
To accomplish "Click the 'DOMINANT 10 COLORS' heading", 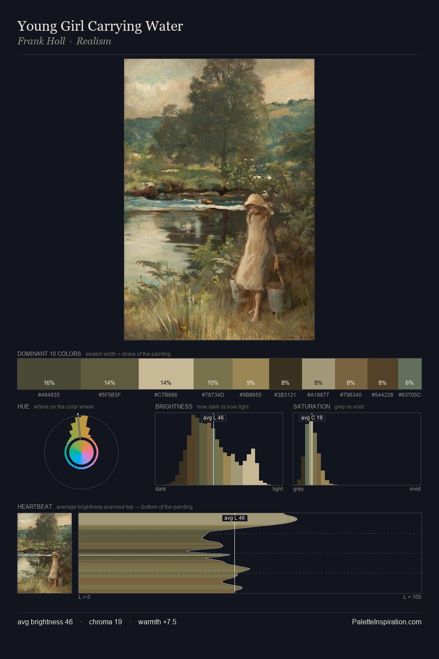I will point(49,354).
